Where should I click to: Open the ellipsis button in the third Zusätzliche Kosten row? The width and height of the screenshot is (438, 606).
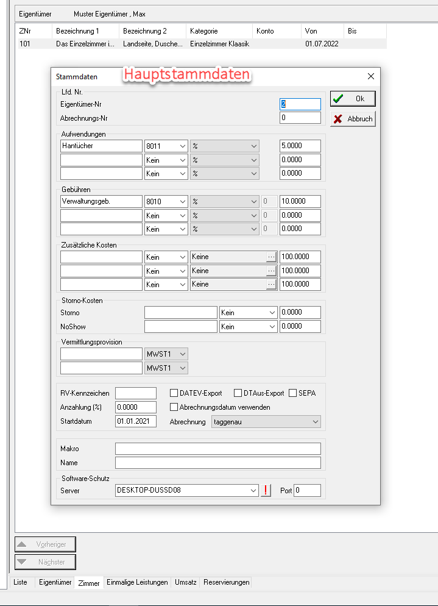click(271, 285)
